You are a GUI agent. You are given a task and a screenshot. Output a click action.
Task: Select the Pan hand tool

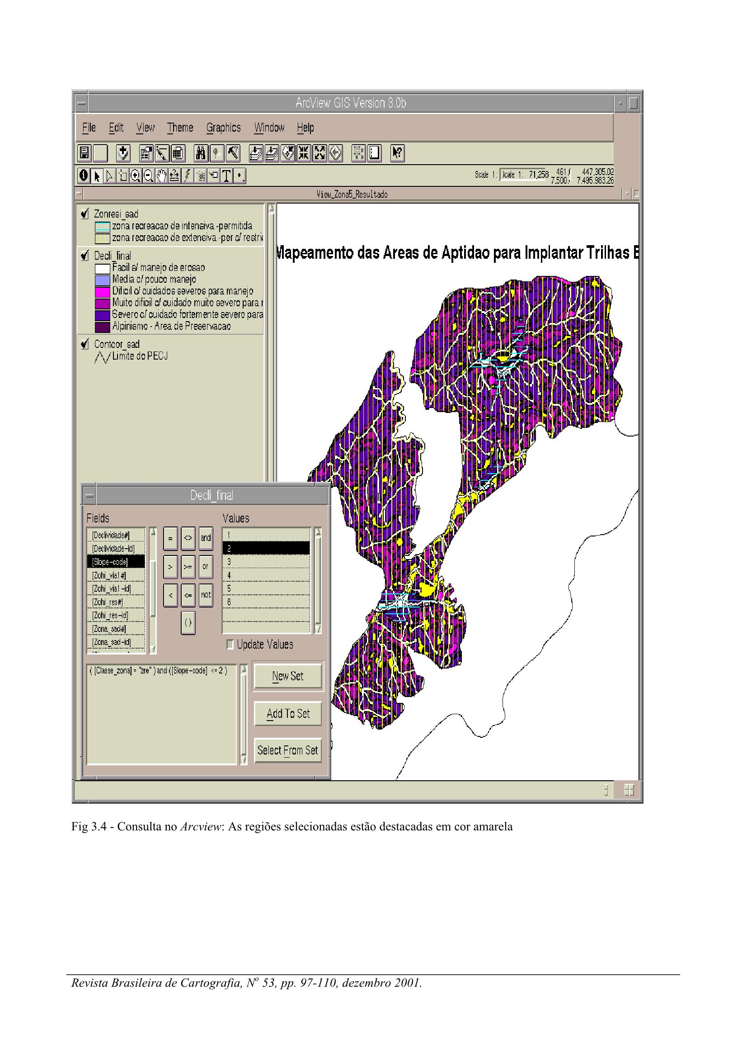point(161,176)
